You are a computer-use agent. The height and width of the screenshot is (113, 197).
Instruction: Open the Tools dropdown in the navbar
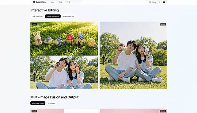[x=53, y=2]
